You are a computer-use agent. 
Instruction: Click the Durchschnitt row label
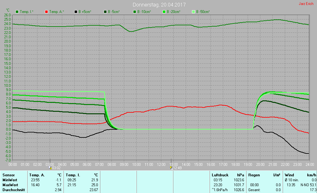(14, 190)
